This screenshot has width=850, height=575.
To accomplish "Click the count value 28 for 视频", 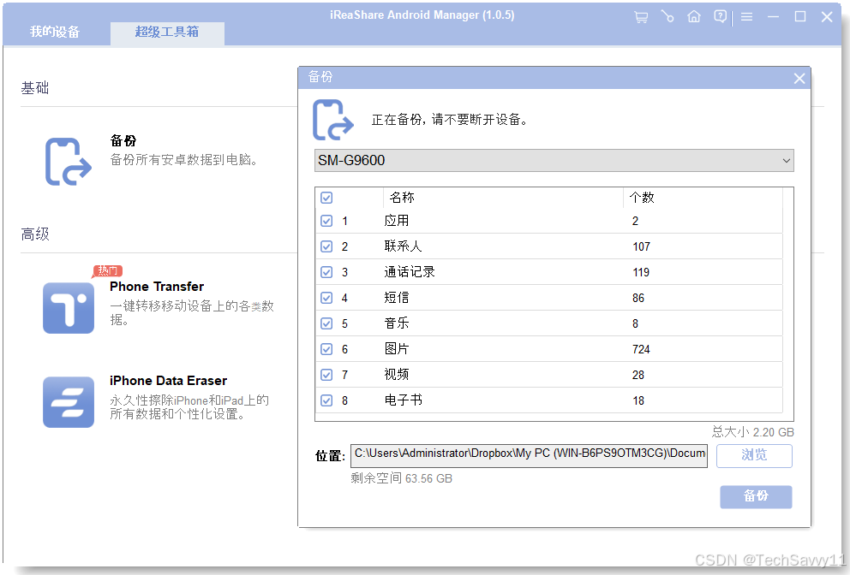I will point(638,376).
